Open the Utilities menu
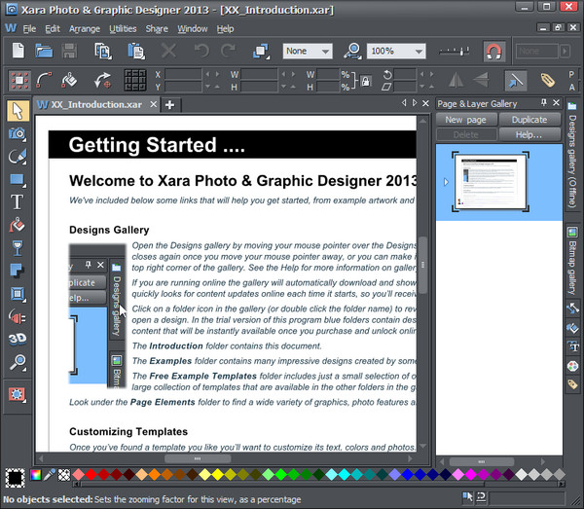The image size is (584, 509). (123, 28)
